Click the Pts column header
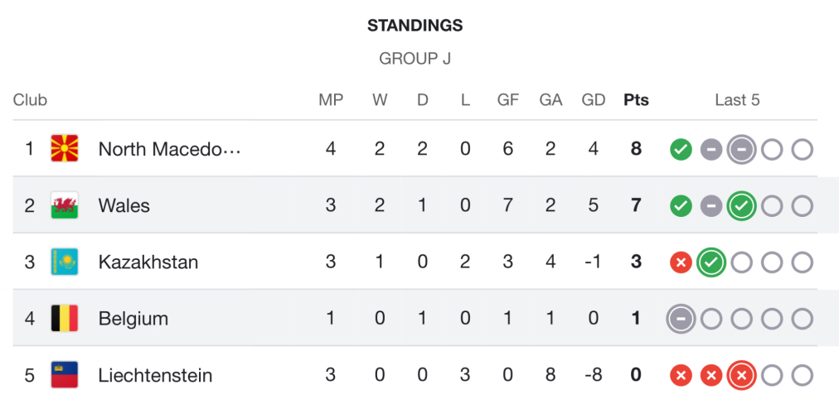Screen dimensions: 839x414 636,100
